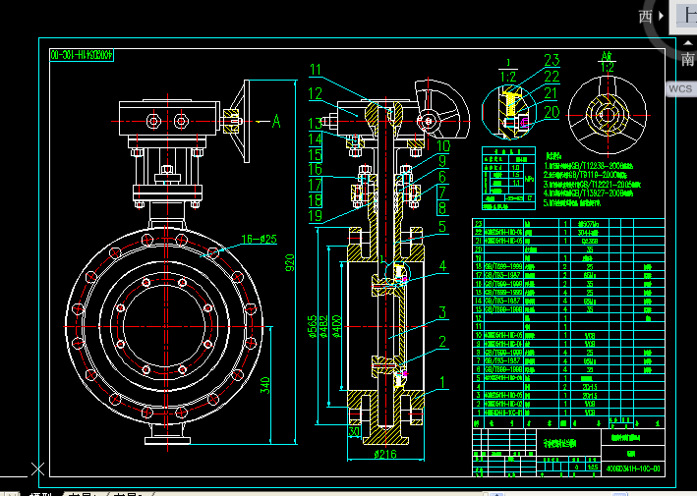Select part balloon number 2
The image size is (697, 496).
click(x=442, y=342)
